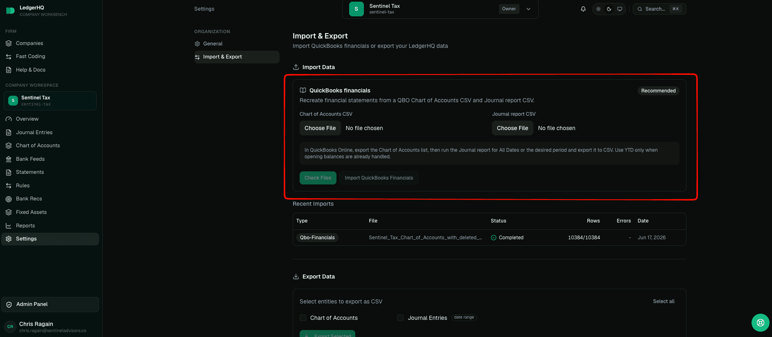Click the Bank Recs target icon
Viewport: 772px width, 337px height.
coord(9,199)
